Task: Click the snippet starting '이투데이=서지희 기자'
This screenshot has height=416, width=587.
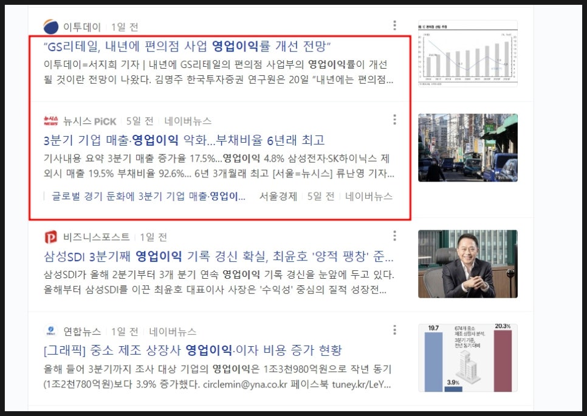Action: tap(219, 72)
